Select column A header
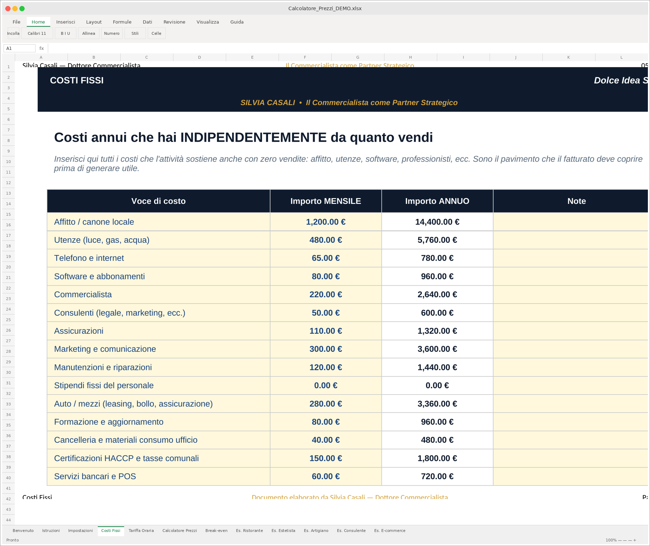Viewport: 650px width, 546px height. pyautogui.click(x=41, y=57)
